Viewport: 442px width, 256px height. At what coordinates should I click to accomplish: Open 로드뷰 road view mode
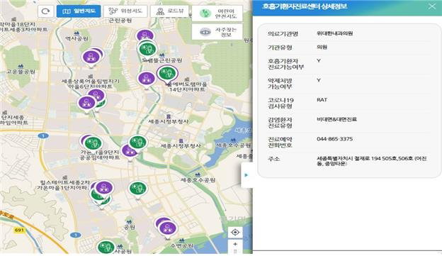coord(169,11)
